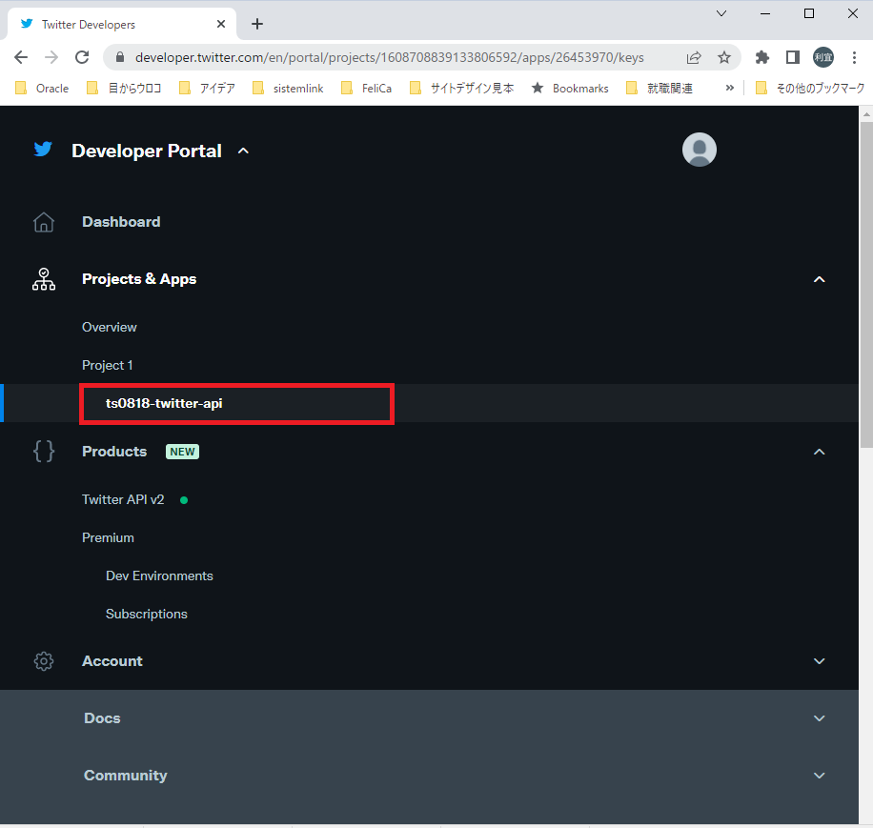
Task: Open the Twitter API v2 link
Action: click(x=123, y=499)
